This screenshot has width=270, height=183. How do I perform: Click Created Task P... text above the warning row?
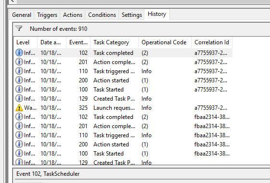tap(114, 99)
